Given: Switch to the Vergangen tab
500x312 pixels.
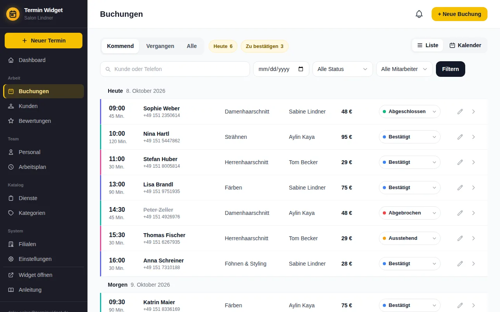Looking at the screenshot, I should (160, 46).
